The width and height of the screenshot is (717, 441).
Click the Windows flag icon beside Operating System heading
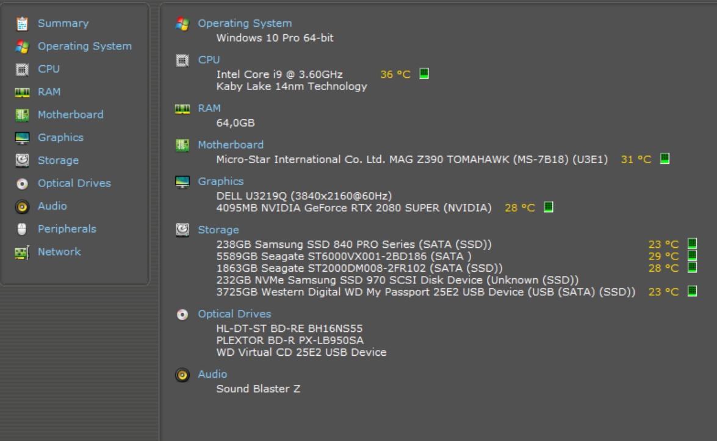(x=182, y=24)
